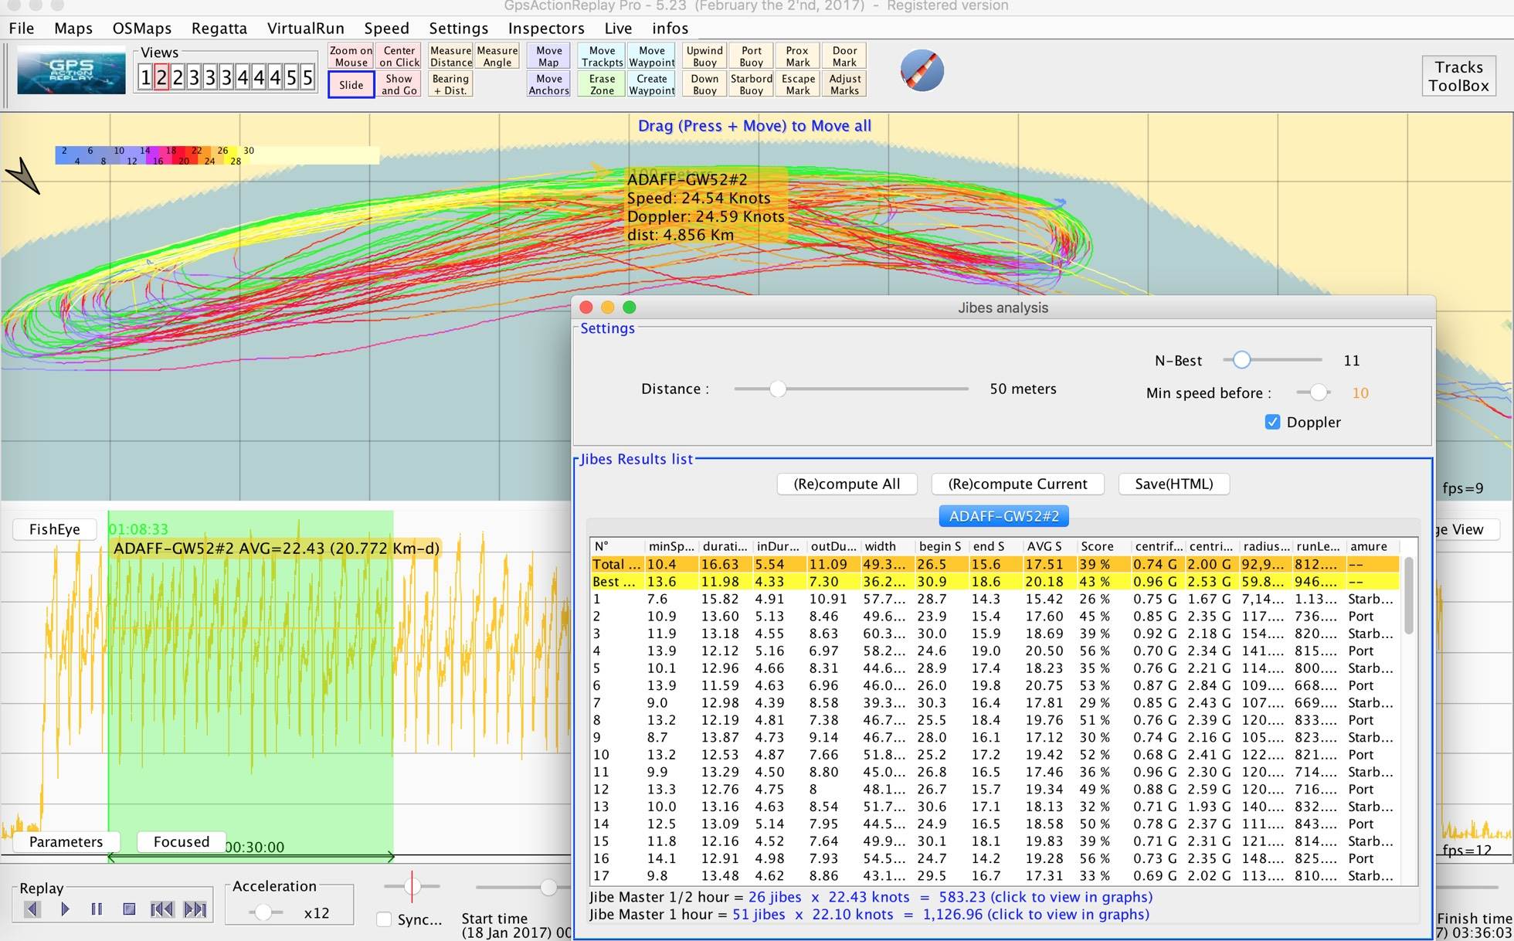Toggle the Doppler checkbox

click(x=1272, y=422)
